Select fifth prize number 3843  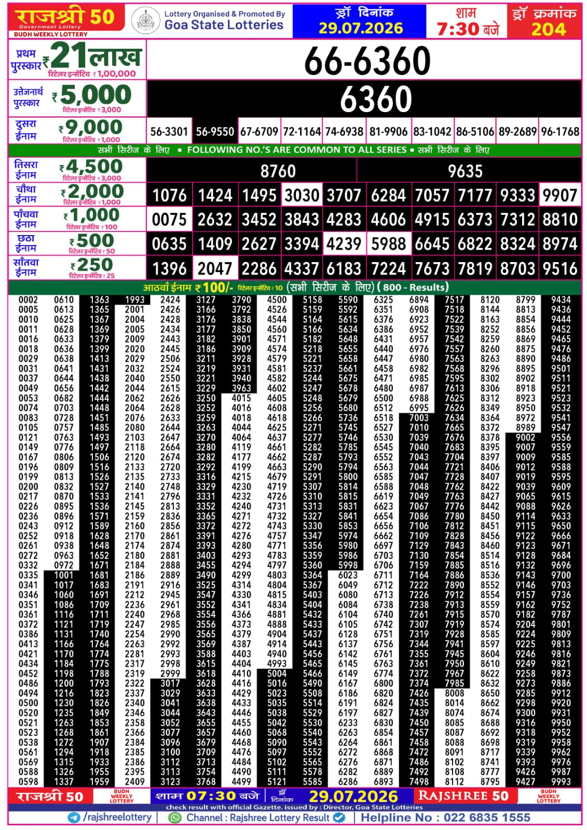coord(302,220)
